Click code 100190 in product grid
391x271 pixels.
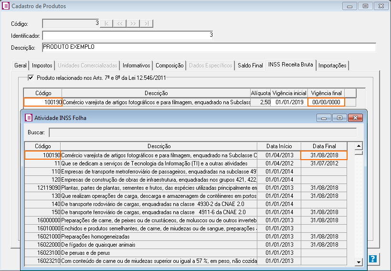tap(43, 102)
